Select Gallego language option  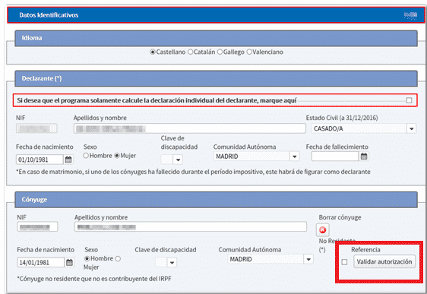(220, 52)
